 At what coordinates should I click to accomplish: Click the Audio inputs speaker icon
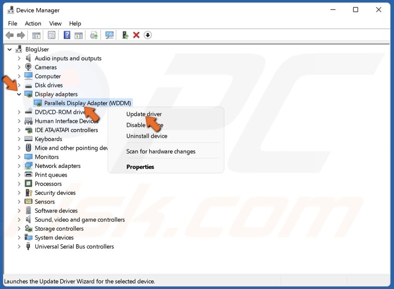(28, 58)
